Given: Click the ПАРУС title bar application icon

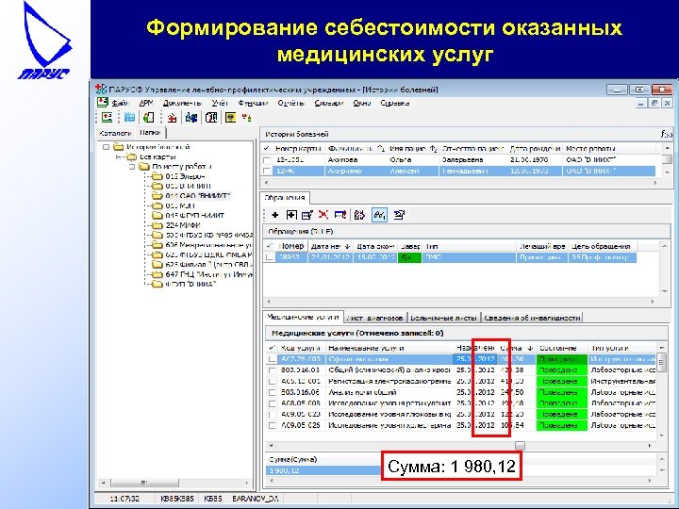Looking at the screenshot, I should click(x=101, y=90).
